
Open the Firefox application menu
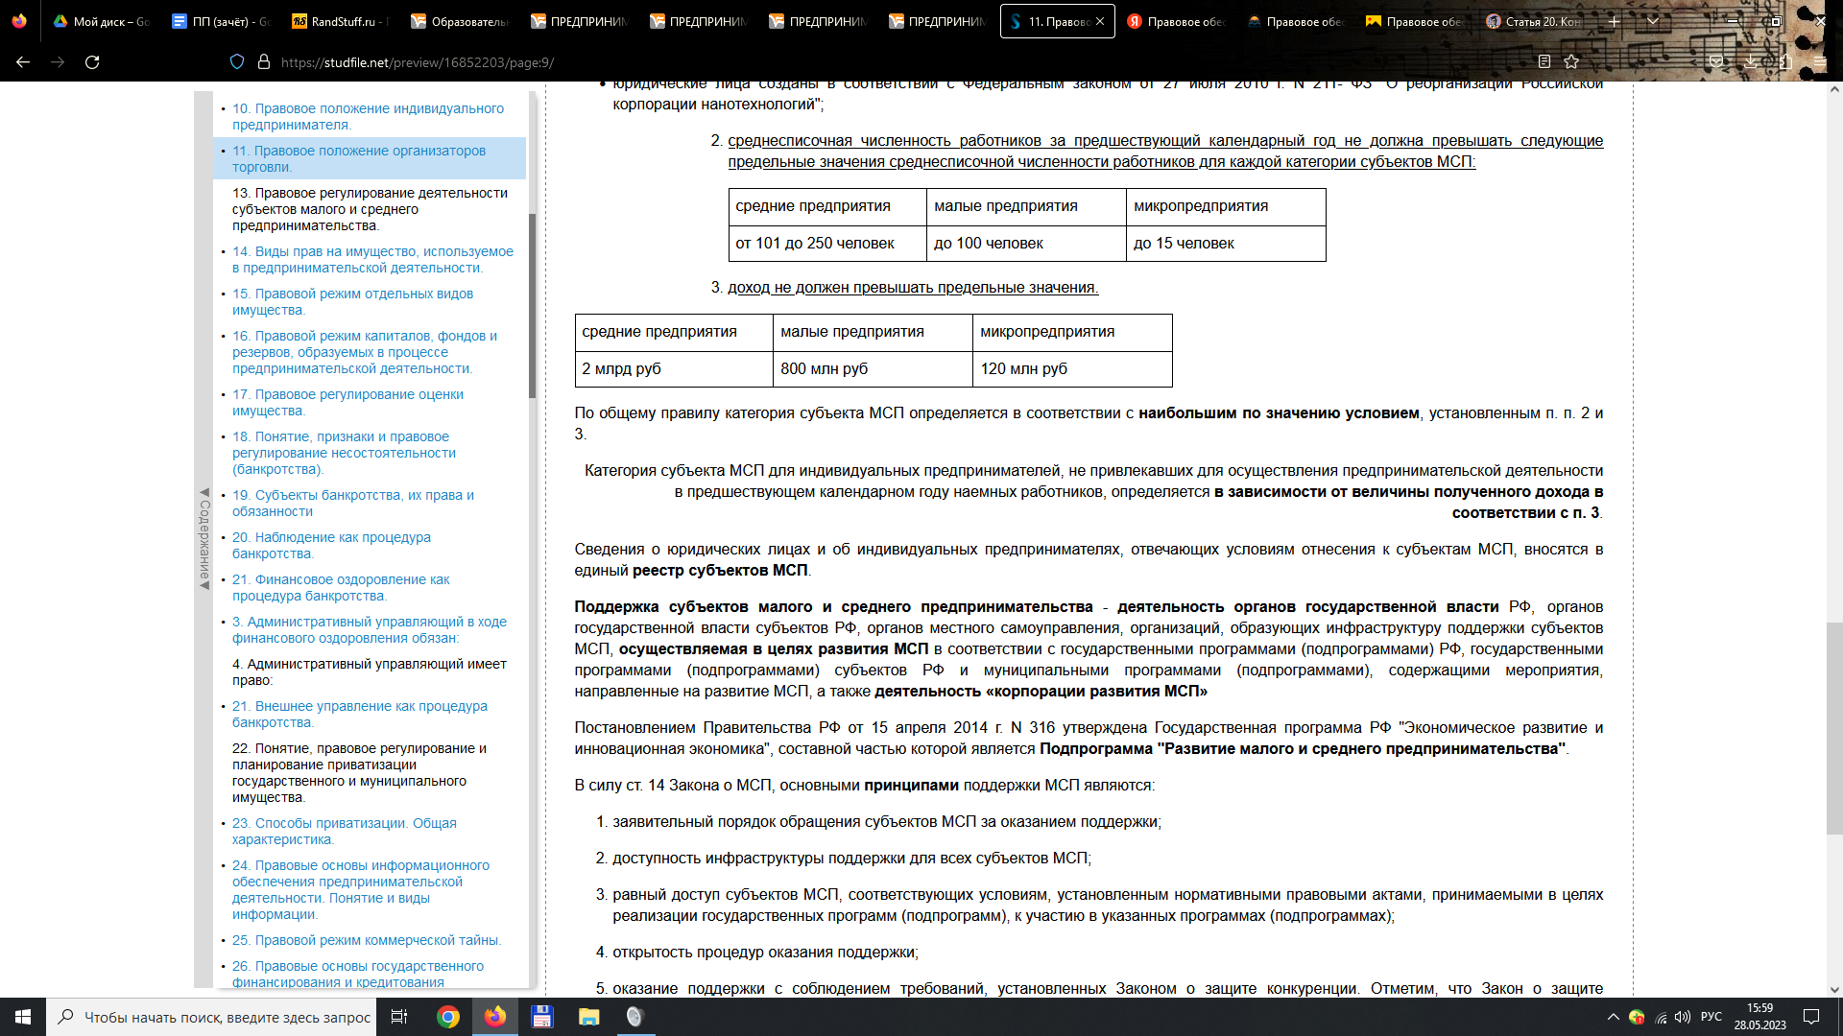coord(1820,62)
